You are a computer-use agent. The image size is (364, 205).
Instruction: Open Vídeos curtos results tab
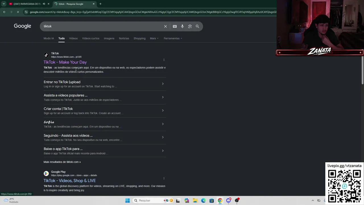pyautogui.click(x=91, y=38)
